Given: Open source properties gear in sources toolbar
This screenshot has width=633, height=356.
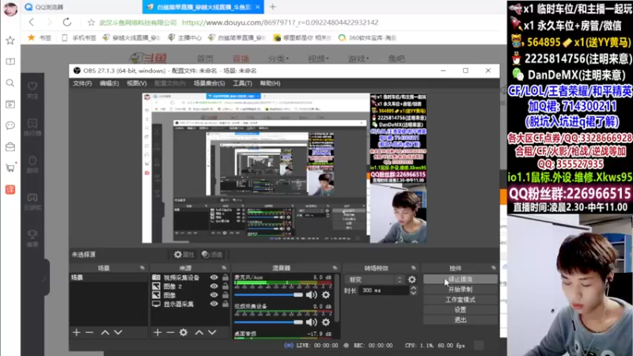Looking at the screenshot, I should (184, 332).
